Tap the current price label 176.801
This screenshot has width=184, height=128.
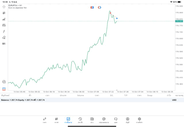point(179,21)
